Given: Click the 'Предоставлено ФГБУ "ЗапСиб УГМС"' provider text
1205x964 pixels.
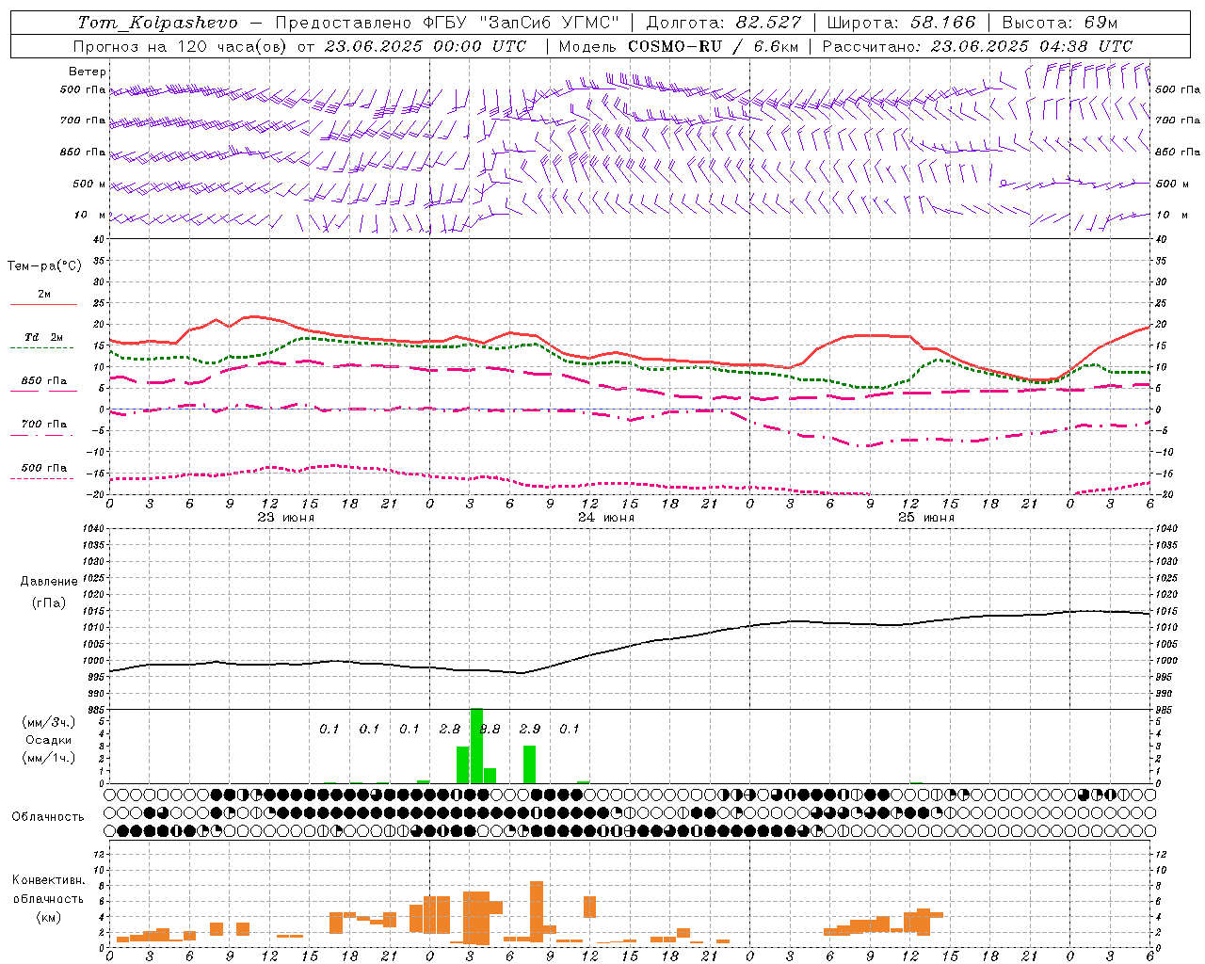Looking at the screenshot, I should (x=446, y=23).
